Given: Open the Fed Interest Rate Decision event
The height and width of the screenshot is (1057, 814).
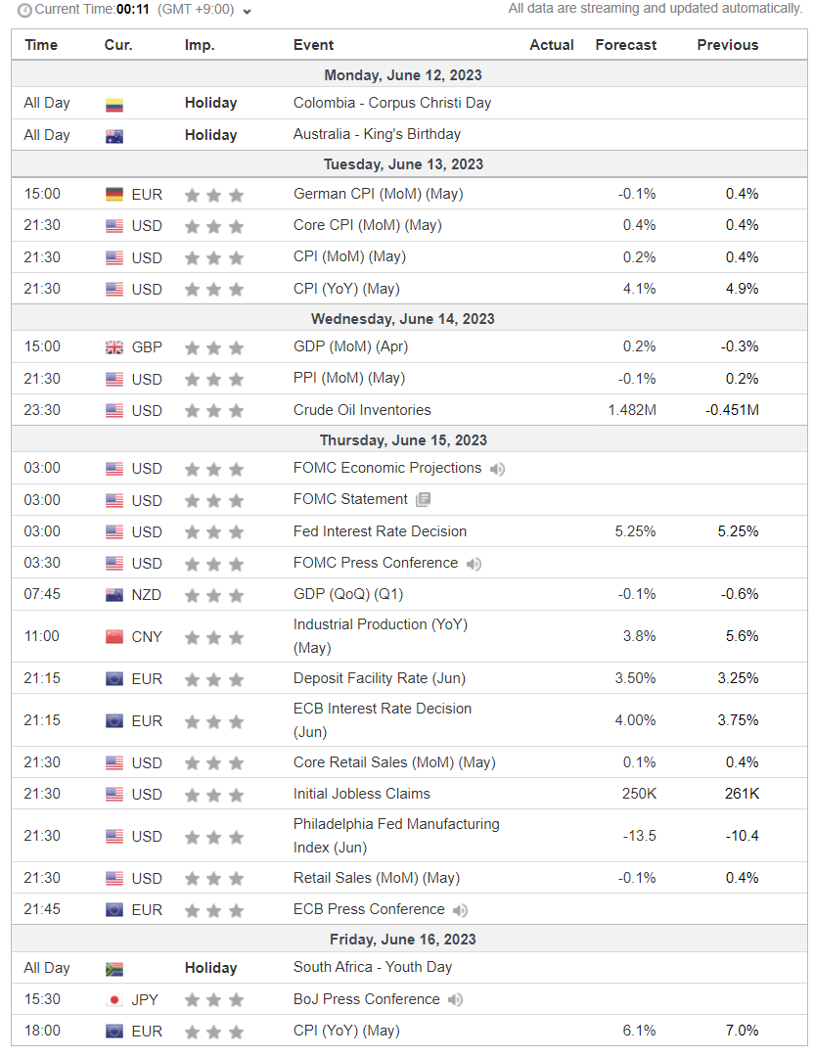Looking at the screenshot, I should tap(380, 531).
